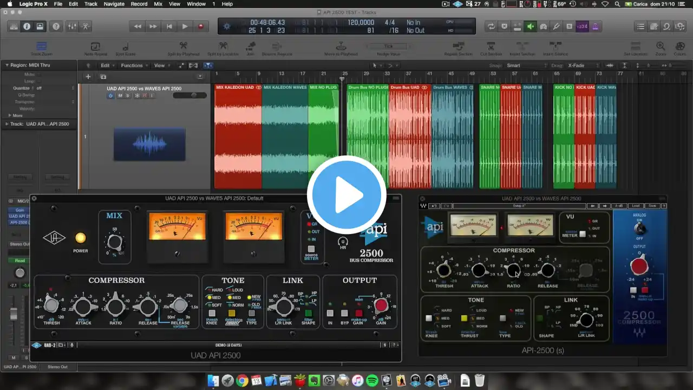Toggle UAD plugin POWER lamp
693x390 pixels.
coord(80,238)
